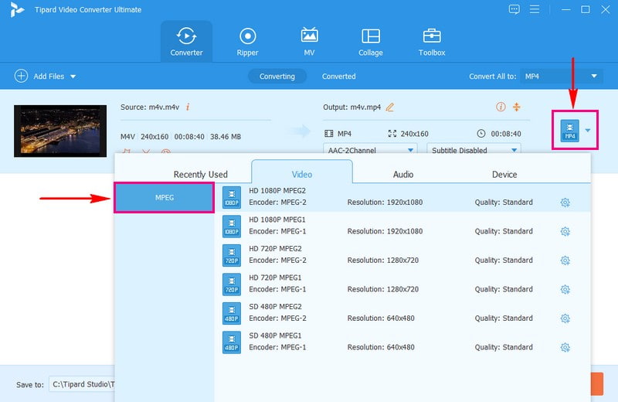The height and width of the screenshot is (402, 618).
Task: Open the MV maker module
Action: tap(309, 42)
